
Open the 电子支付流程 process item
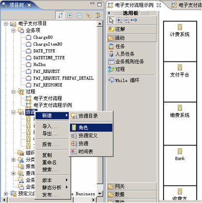click(48, 98)
